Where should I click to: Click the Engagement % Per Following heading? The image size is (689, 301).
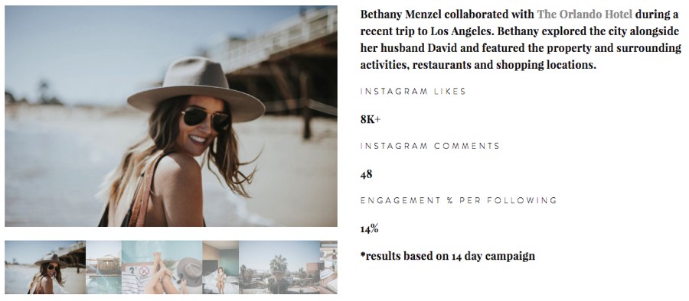pos(459,200)
